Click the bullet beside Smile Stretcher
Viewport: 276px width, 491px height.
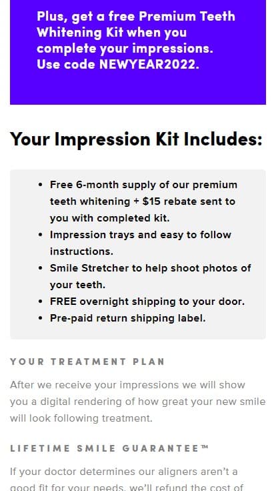click(x=40, y=268)
